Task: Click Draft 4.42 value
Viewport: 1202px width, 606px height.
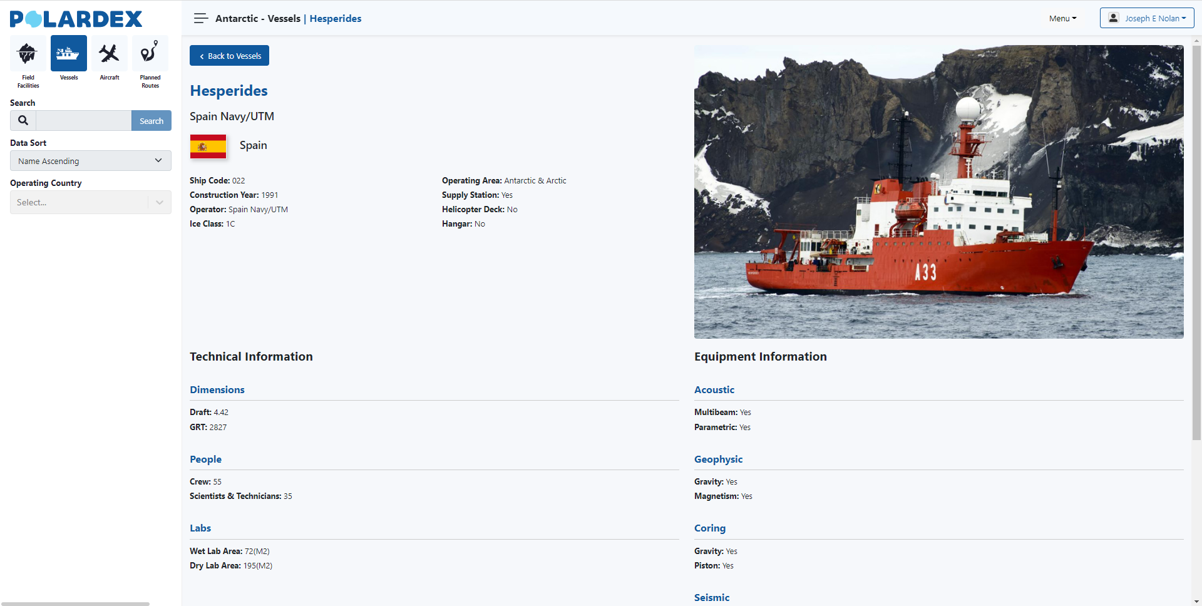Action: click(x=209, y=413)
